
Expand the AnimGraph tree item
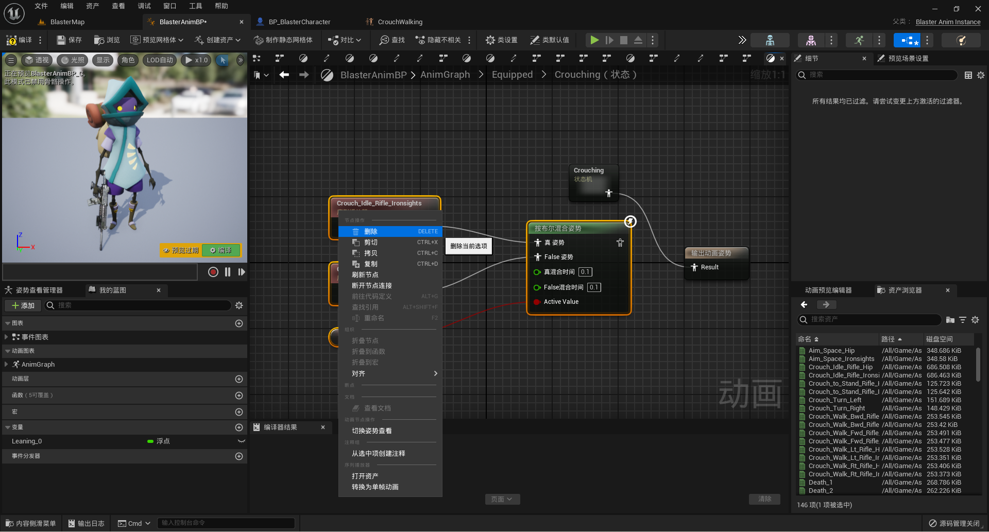point(6,364)
